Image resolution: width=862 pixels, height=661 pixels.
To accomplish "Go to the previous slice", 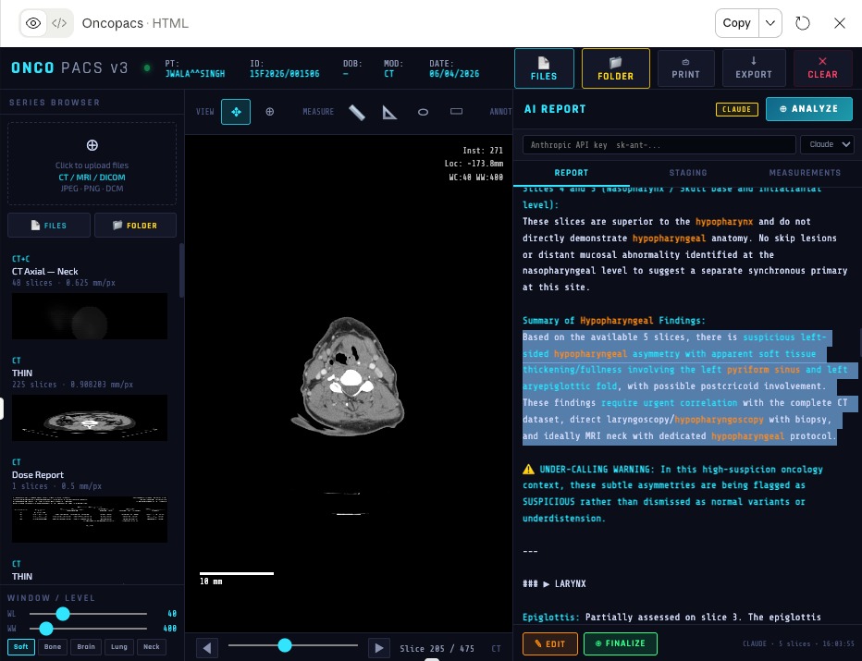I will pos(206,648).
